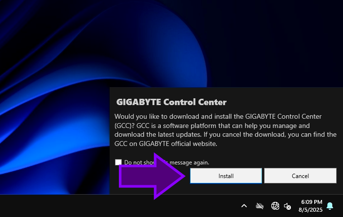Tick the 'Do not show this message again' checkbox
The width and height of the screenshot is (343, 217).
tap(118, 163)
